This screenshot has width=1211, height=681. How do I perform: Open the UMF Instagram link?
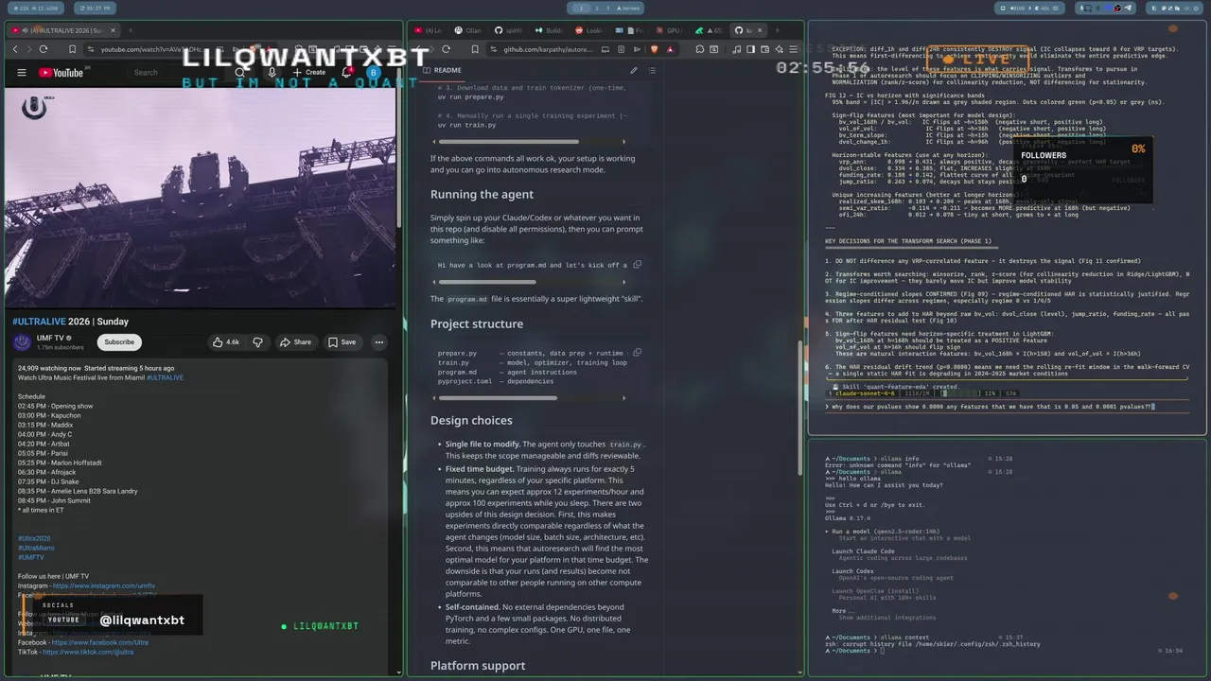[104, 585]
